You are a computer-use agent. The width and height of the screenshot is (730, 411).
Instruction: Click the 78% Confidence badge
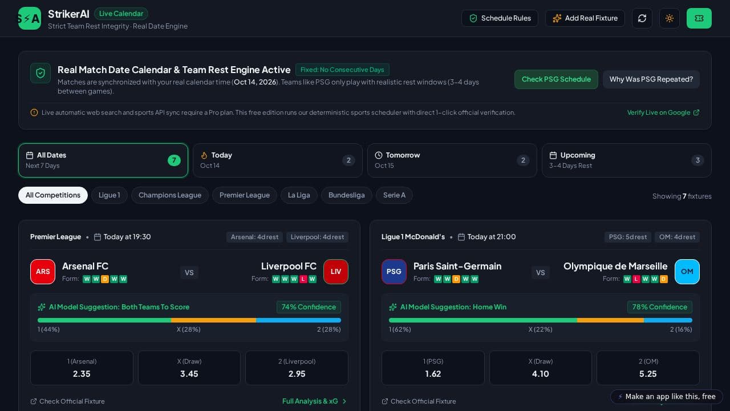[x=660, y=307]
